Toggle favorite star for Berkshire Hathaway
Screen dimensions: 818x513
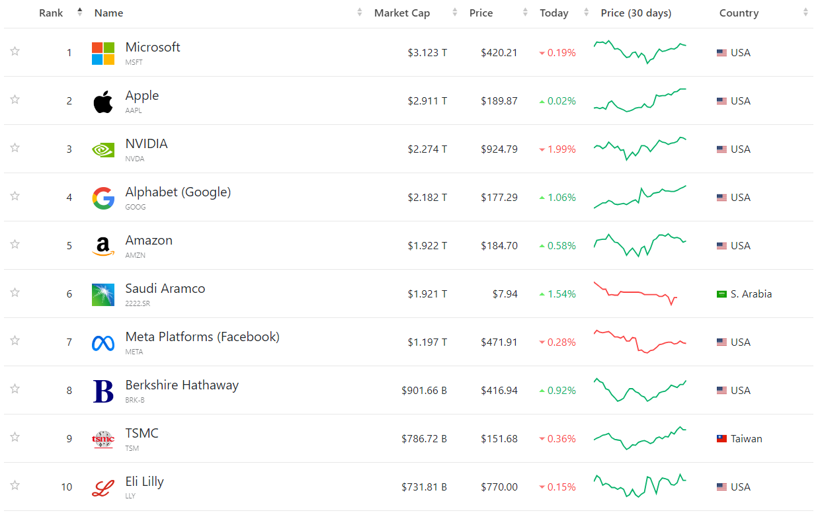point(15,389)
